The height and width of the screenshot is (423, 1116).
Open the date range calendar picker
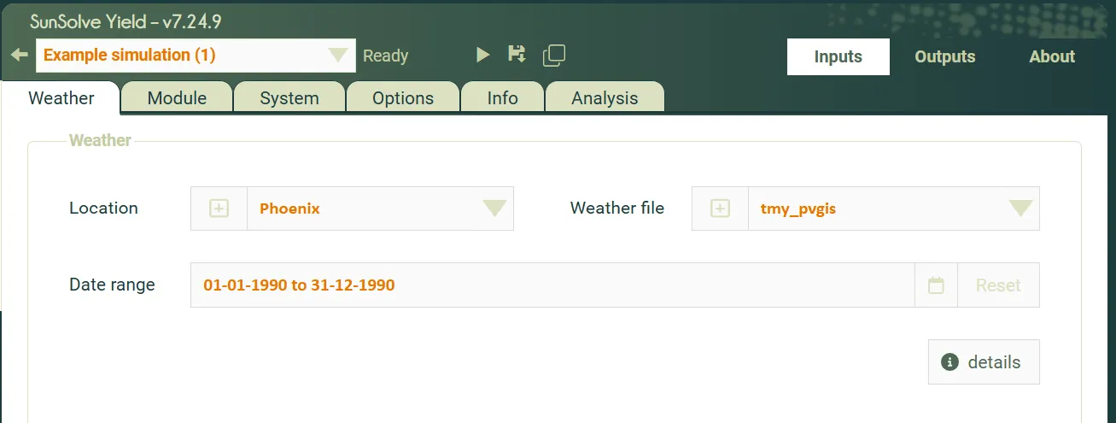coord(936,285)
